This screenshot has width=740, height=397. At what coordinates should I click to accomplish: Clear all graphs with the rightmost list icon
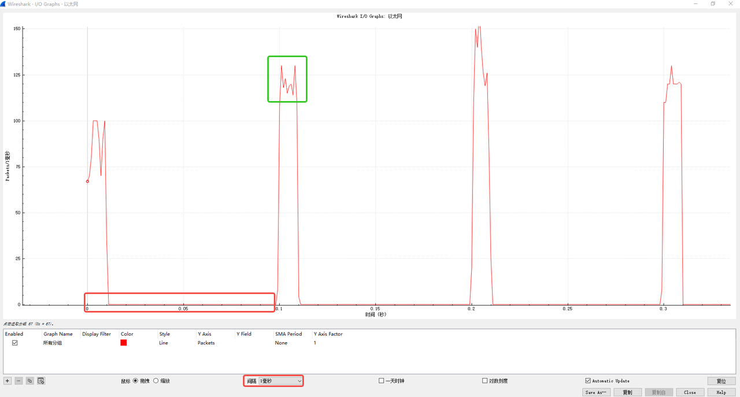pyautogui.click(x=41, y=381)
